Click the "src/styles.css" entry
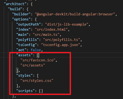Screen dimensions: 123x99 37,81
